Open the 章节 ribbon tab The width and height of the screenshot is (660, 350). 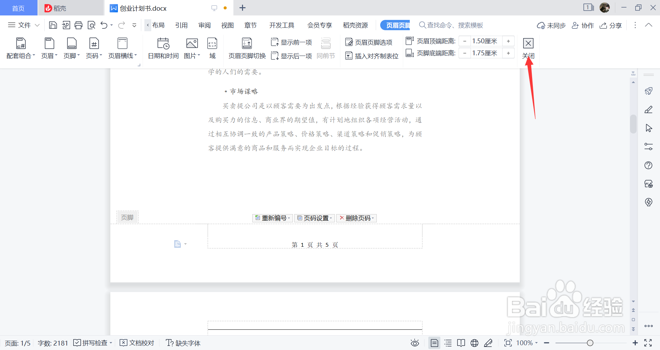pos(250,25)
